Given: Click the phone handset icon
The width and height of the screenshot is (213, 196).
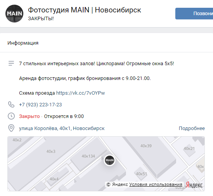Looking at the screenshot, I should pyautogui.click(x=11, y=104).
